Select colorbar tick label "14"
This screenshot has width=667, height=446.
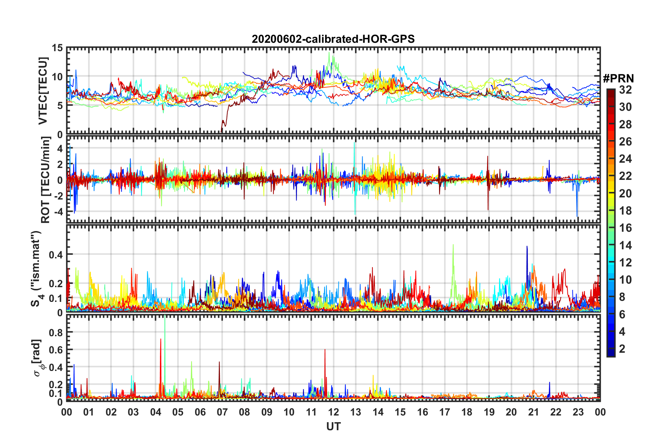pos(625,245)
